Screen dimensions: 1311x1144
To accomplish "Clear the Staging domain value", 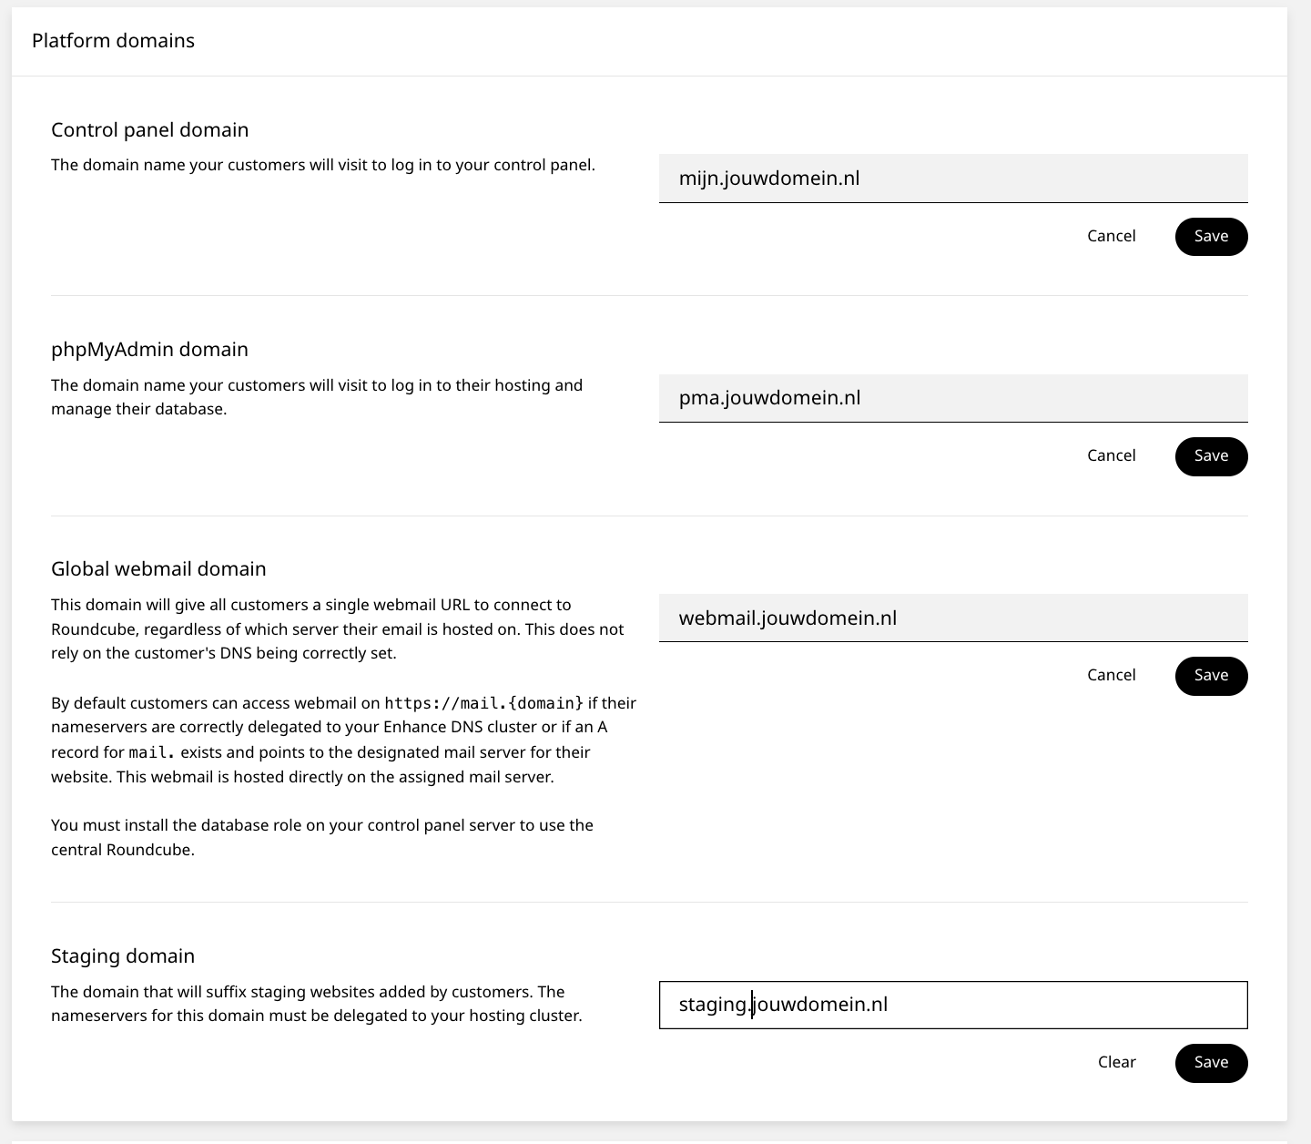I will (x=1116, y=1063).
